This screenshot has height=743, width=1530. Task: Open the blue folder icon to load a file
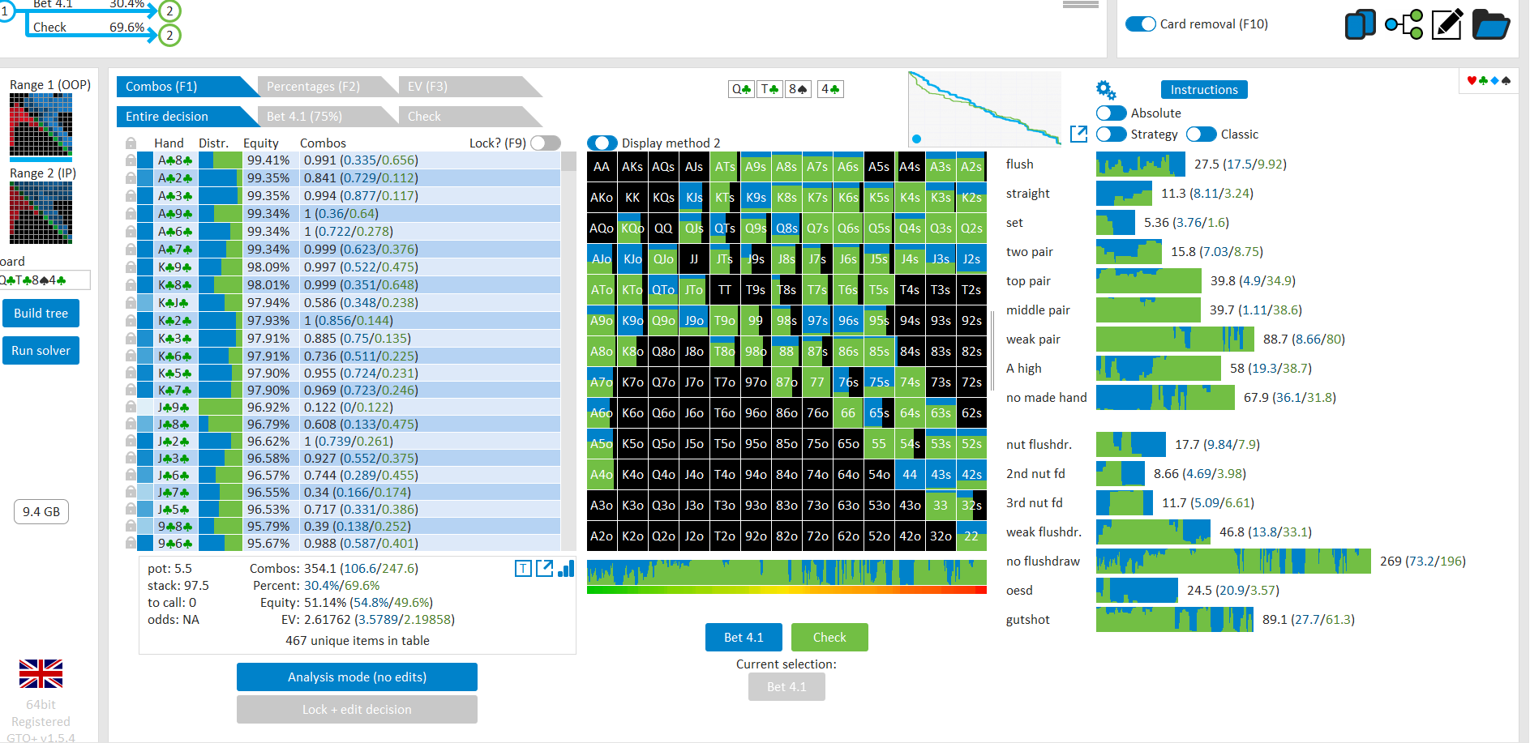1490,24
